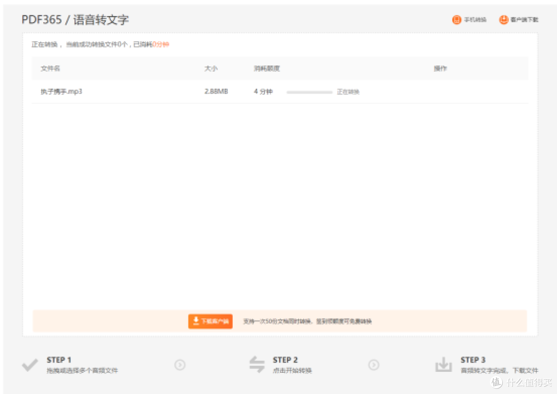Click the 正在转换 status summary line

point(100,44)
